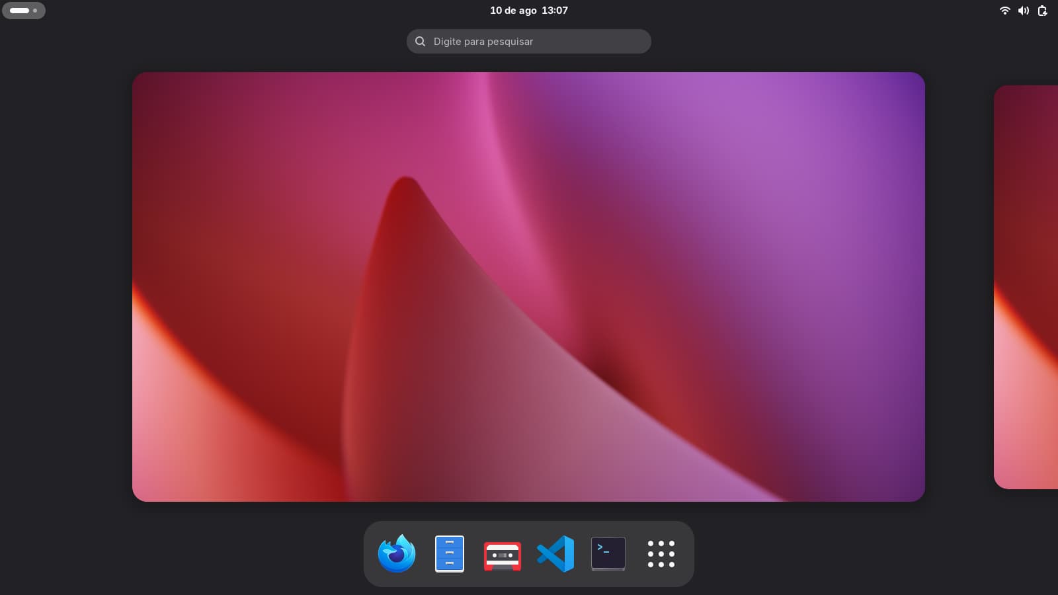Select the current workspace thumbnail
Screen dimensions: 1058x595
tap(528, 287)
